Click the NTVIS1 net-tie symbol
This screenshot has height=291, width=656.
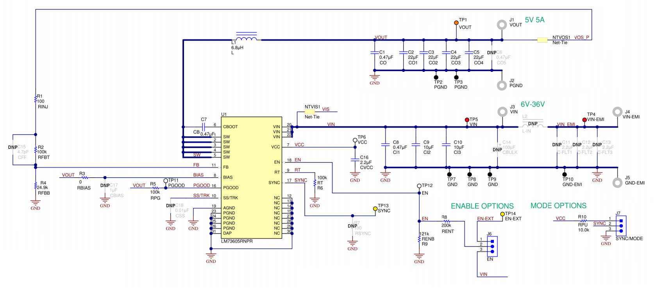coord(309,112)
